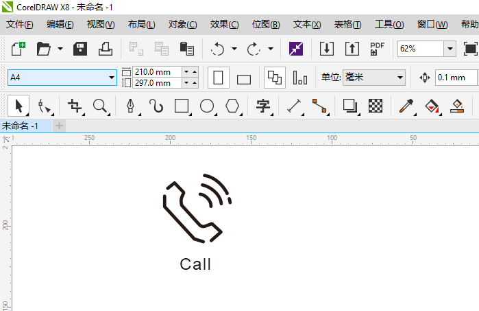
Task: Open the 位图(B) menu
Action: (266, 24)
